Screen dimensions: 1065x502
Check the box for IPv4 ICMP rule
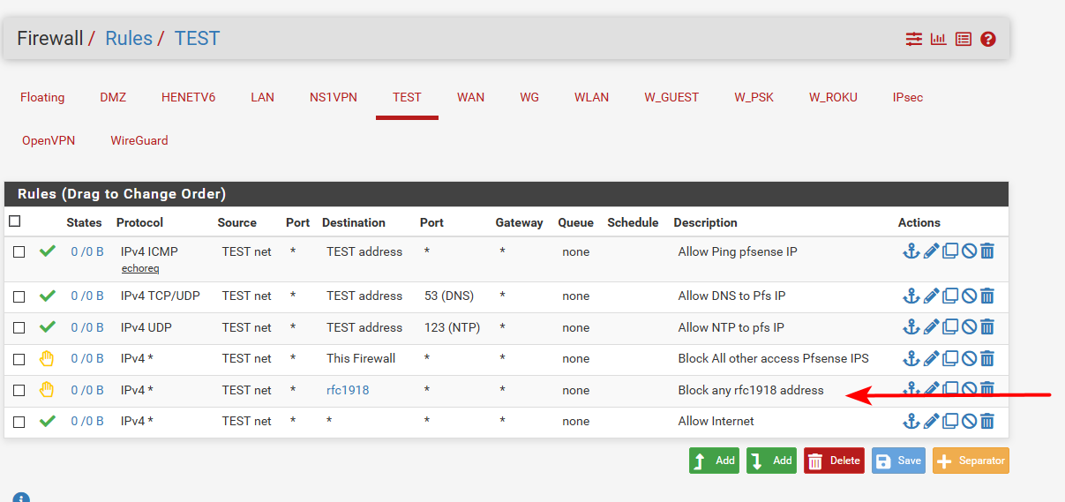click(x=19, y=252)
